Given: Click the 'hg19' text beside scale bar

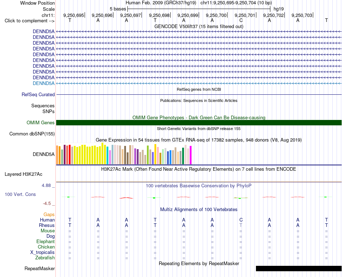Looking at the screenshot, I should 279,9.
